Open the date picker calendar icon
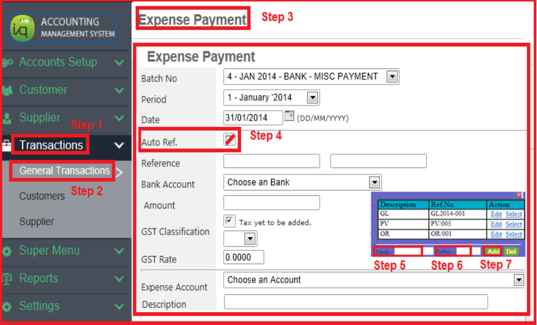Image resolution: width=537 pixels, height=325 pixels. coord(290,116)
